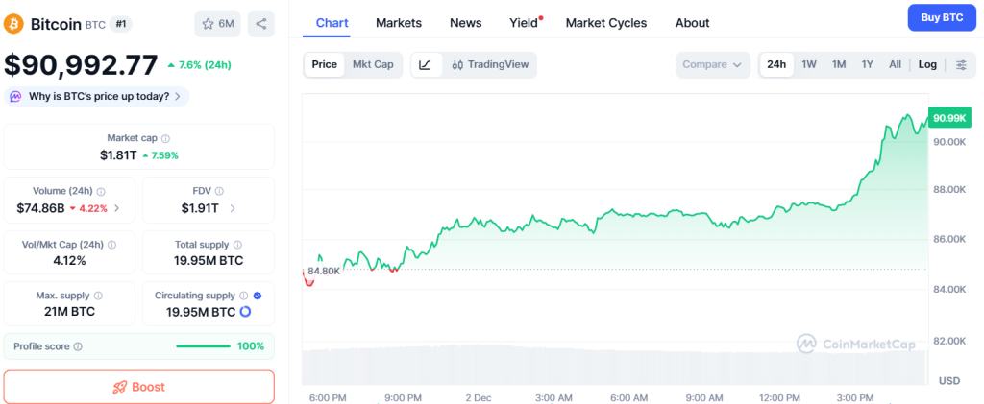Click Volume (24h) info icon
984x404 pixels.
tap(101, 192)
